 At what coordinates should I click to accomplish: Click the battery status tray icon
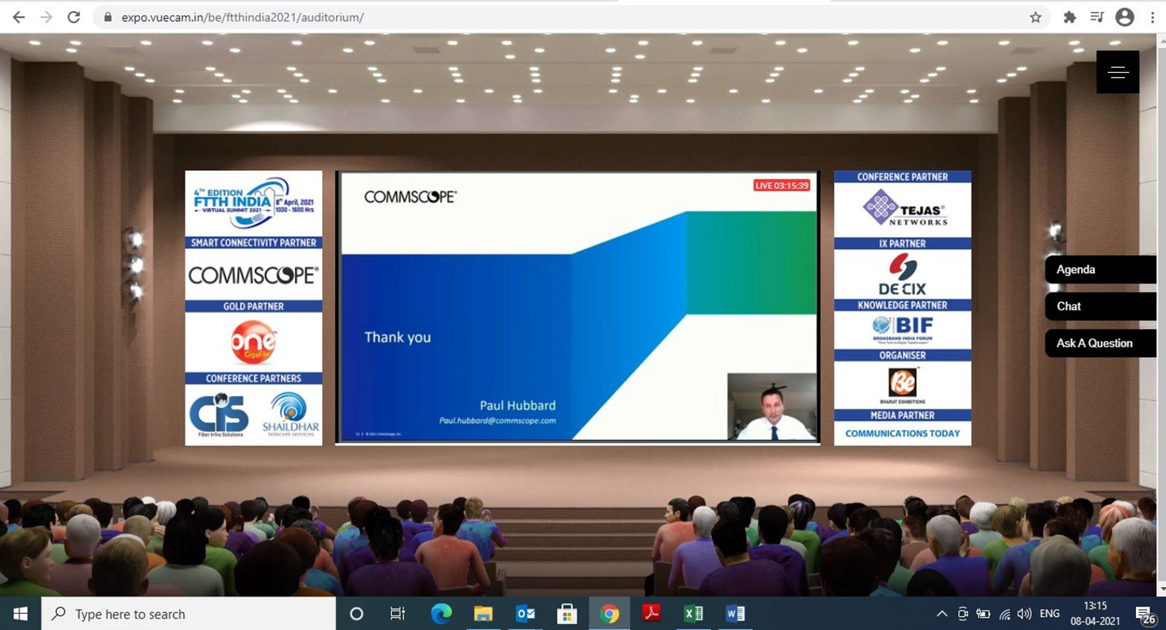[x=984, y=614]
